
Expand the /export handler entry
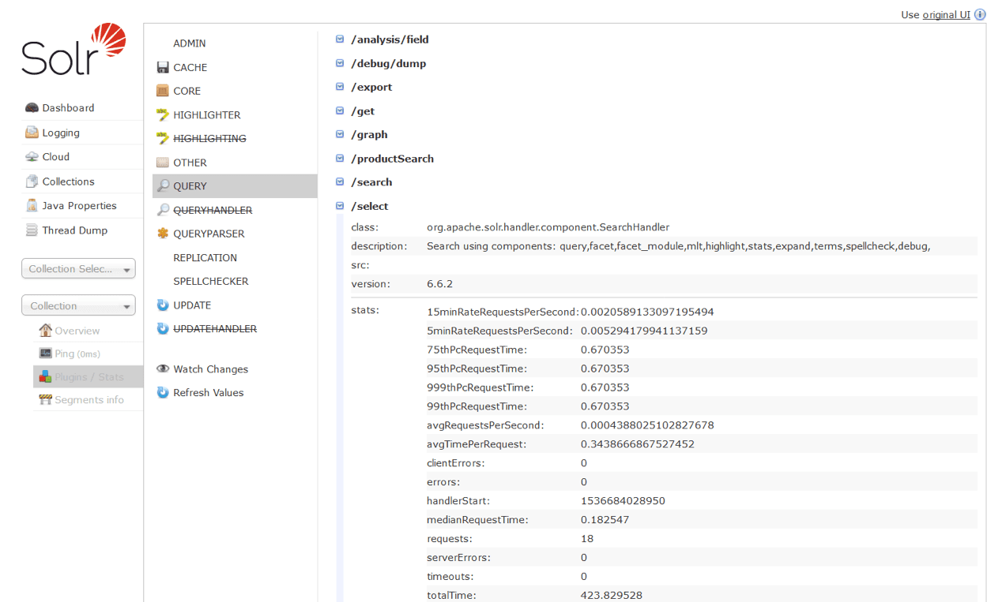pos(341,87)
